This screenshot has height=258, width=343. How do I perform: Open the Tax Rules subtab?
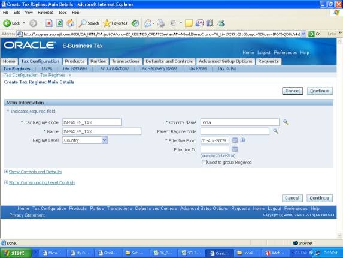pos(227,68)
